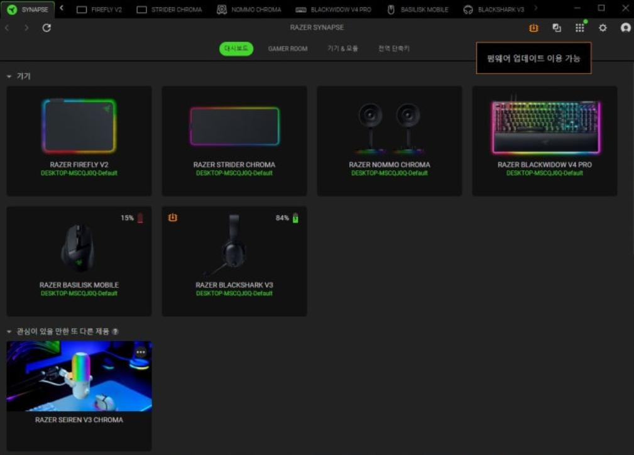This screenshot has width=634, height=455.
Task: Click the 84% battery level text
Action: (282, 218)
